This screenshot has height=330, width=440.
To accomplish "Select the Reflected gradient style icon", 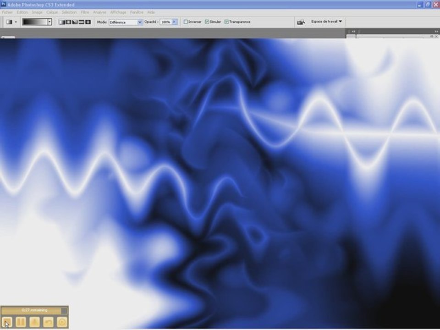I will click(82, 22).
